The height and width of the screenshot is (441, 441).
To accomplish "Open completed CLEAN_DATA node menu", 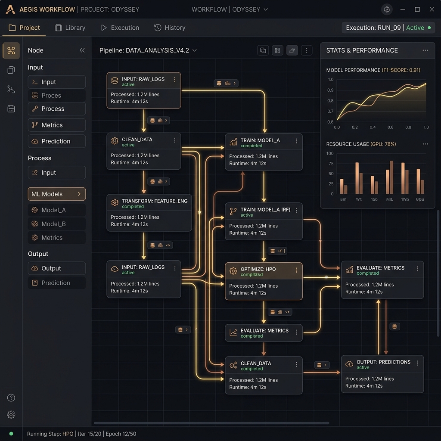I will pyautogui.click(x=296, y=364).
